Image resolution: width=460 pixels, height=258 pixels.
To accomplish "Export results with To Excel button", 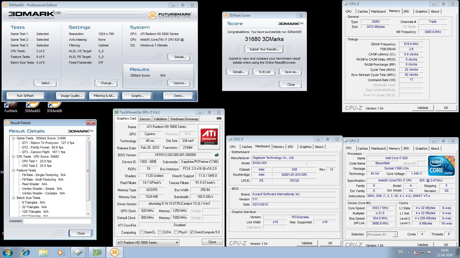I will [264, 72].
